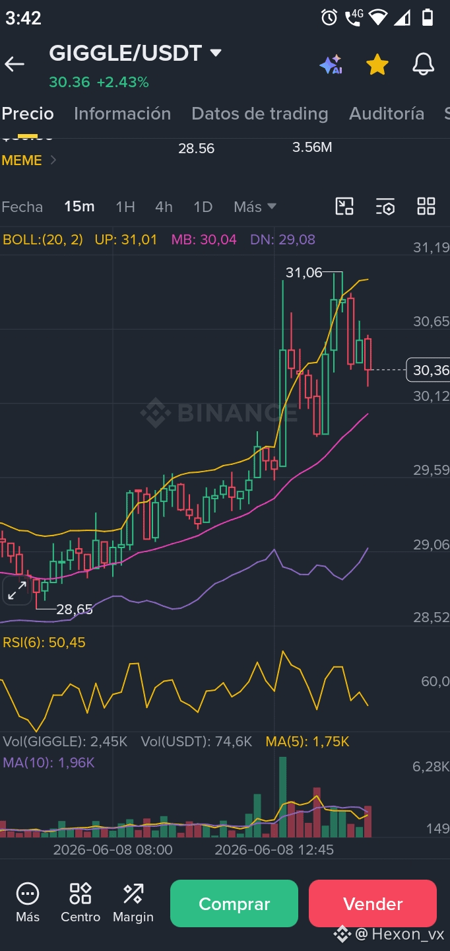This screenshot has width=450, height=951.
Task: Switch to the Precio tab
Action: pyautogui.click(x=28, y=114)
